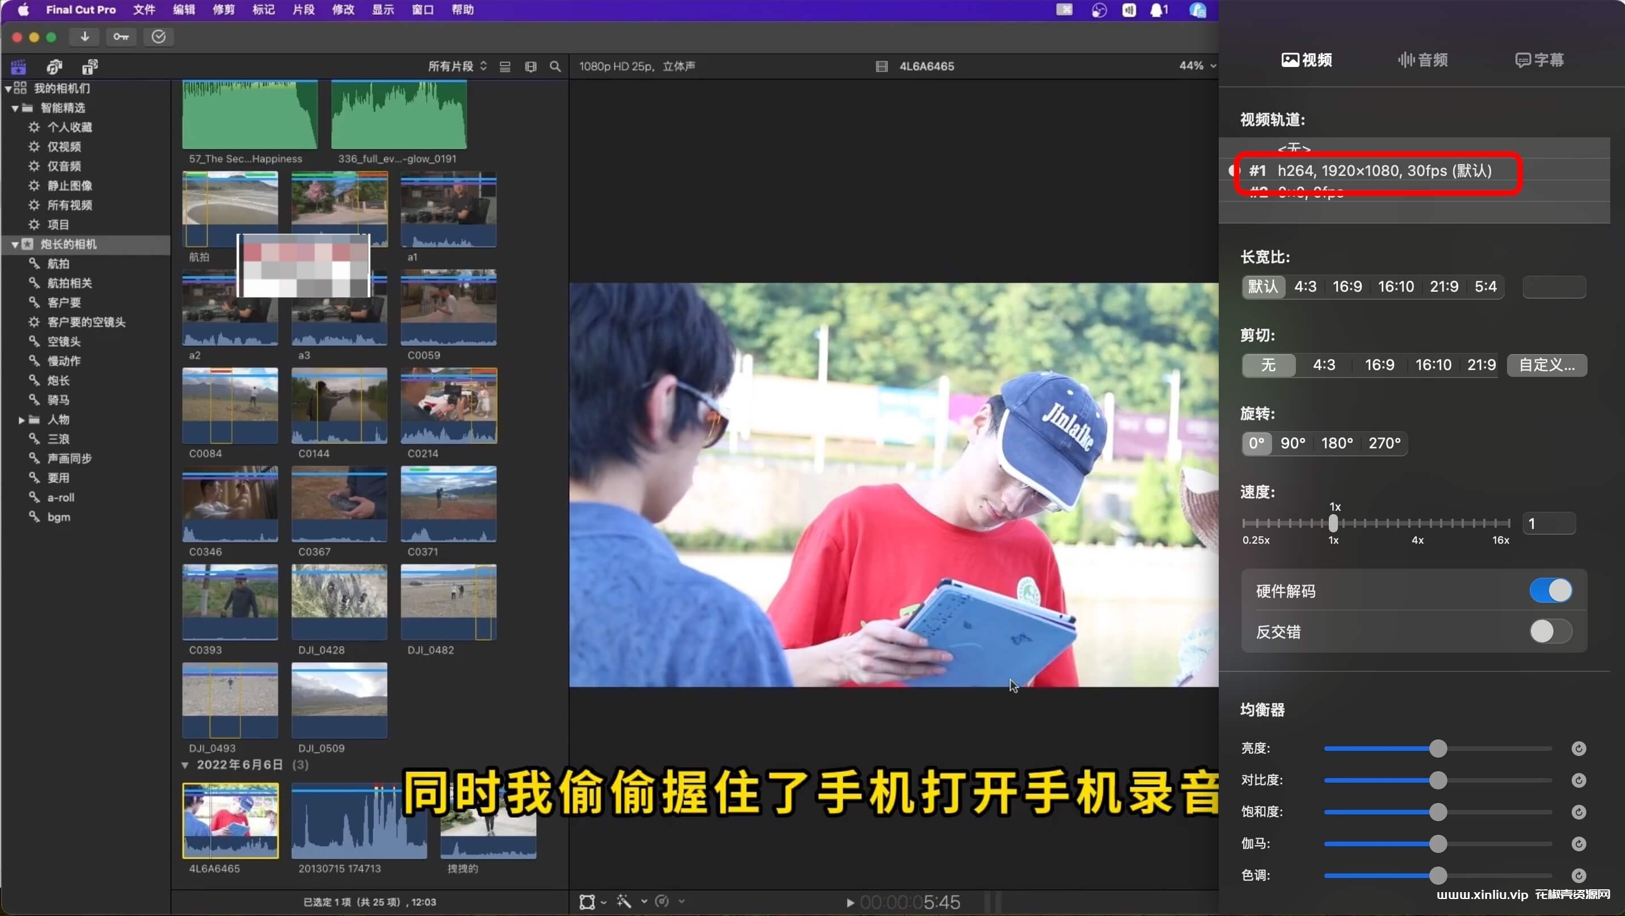Open the 文件 menu

pyautogui.click(x=144, y=10)
